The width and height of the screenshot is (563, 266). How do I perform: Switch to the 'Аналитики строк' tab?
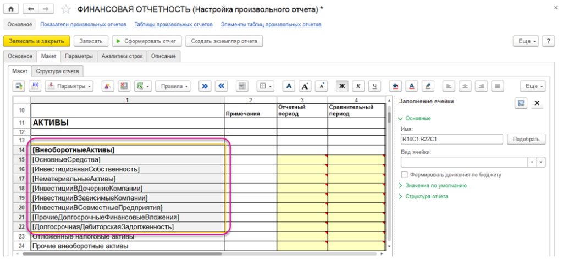pyautogui.click(x=123, y=56)
